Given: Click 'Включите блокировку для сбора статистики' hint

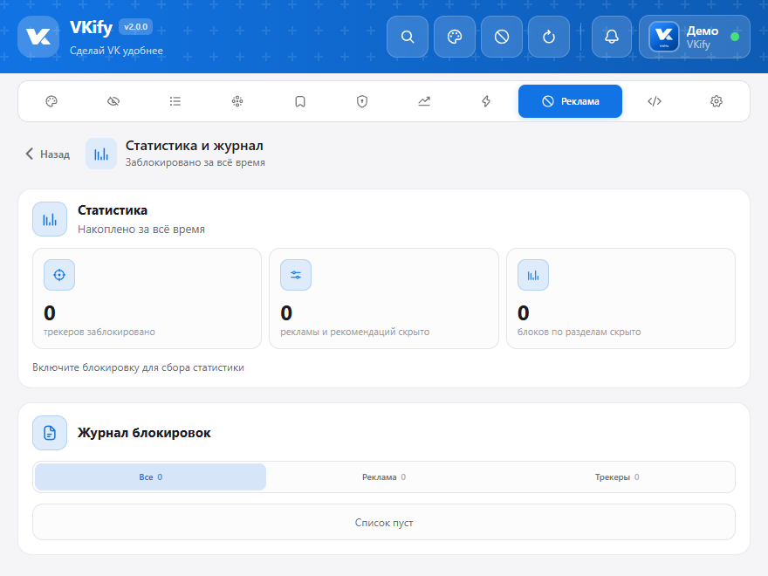Looking at the screenshot, I should (138, 367).
